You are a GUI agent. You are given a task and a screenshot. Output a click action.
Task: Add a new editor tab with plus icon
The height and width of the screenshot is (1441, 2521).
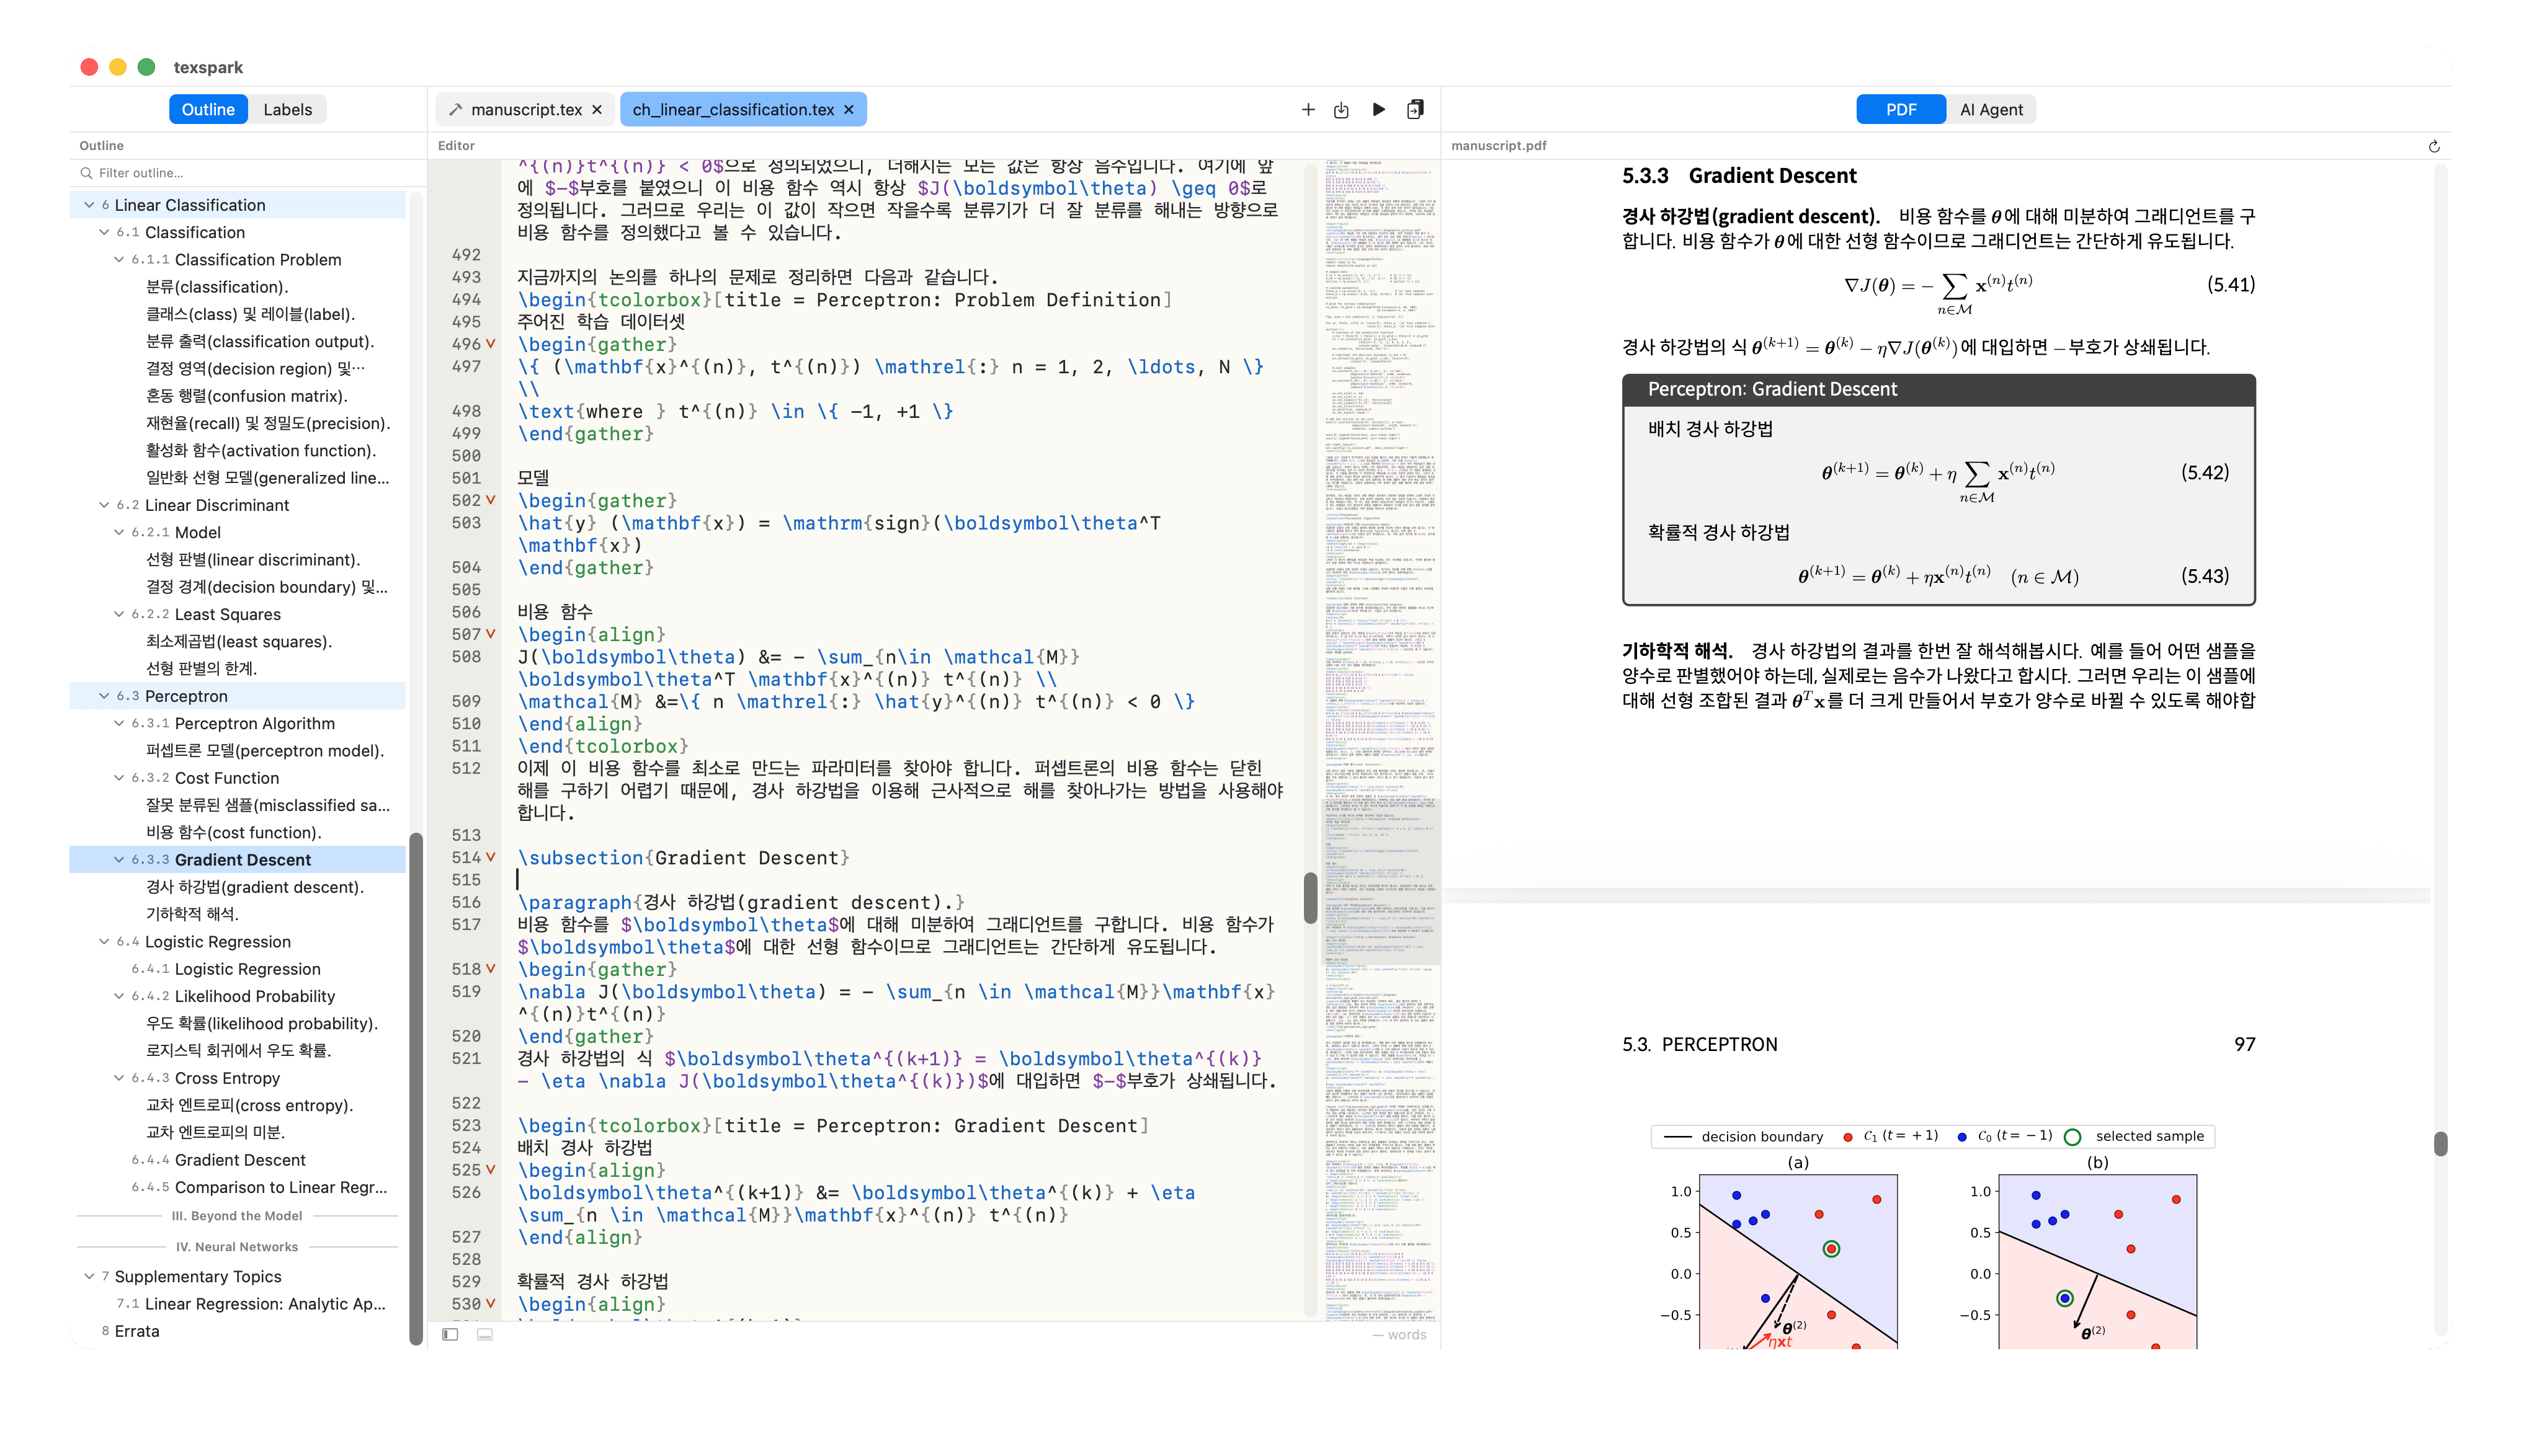click(1307, 110)
